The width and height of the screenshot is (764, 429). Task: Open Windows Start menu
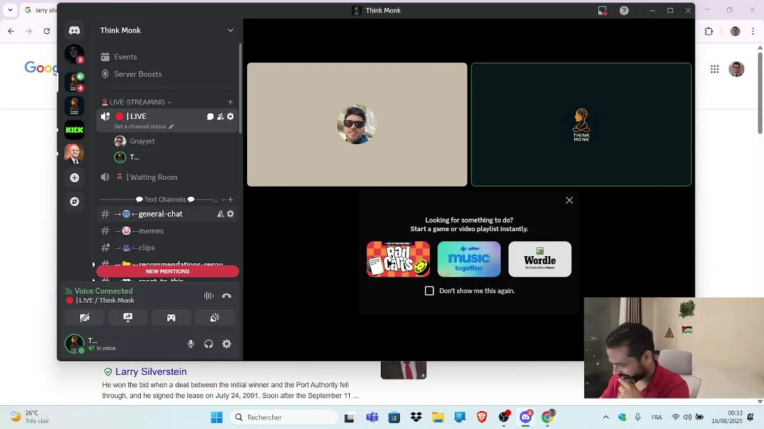(216, 417)
